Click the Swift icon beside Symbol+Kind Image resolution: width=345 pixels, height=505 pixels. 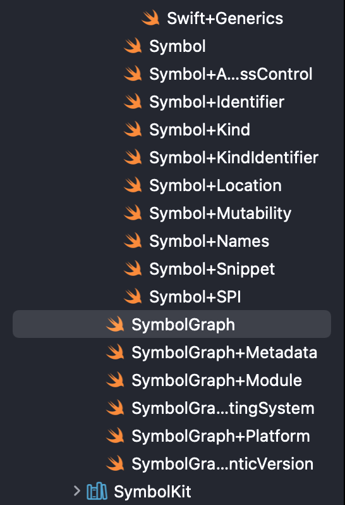(x=133, y=129)
